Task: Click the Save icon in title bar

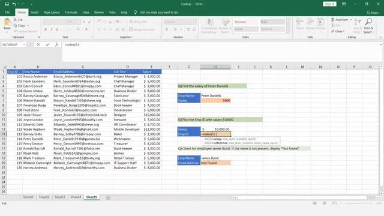Action: [7, 4]
